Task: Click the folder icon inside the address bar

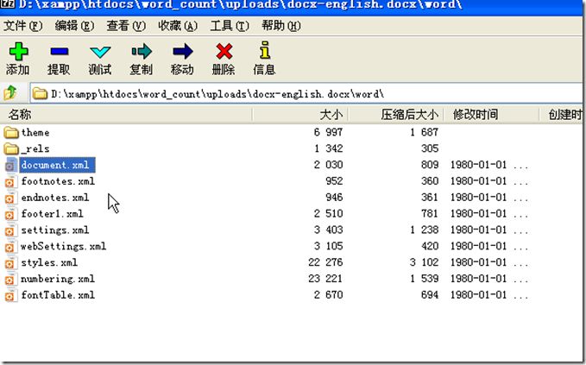Action: point(40,93)
